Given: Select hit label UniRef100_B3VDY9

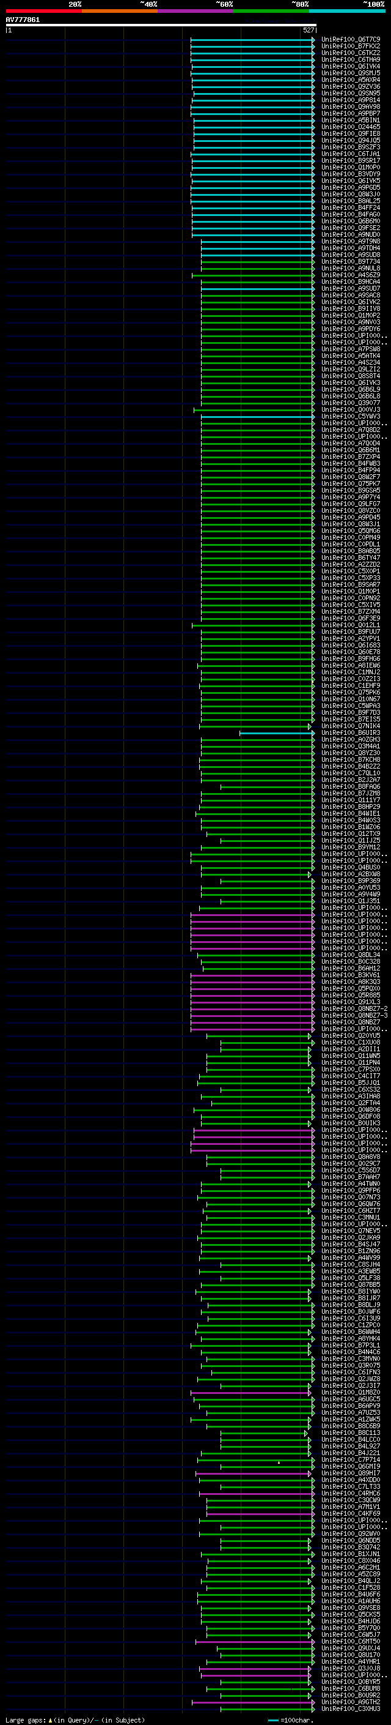Looking at the screenshot, I should [x=351, y=174].
